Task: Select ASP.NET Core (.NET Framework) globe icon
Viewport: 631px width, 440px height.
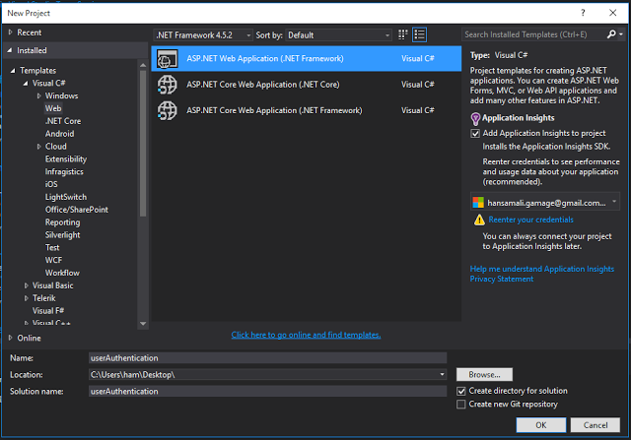Action: [x=167, y=110]
